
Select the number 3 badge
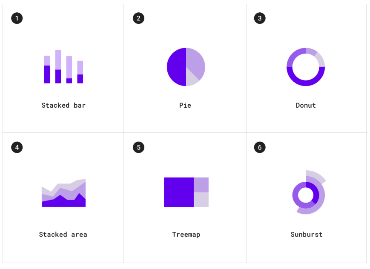(x=260, y=18)
